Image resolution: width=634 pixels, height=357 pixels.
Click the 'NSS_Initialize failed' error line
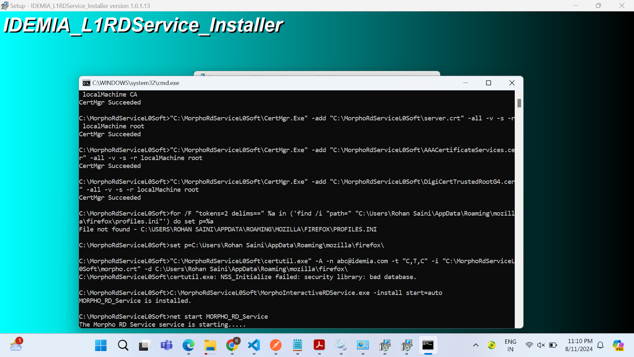[248, 277]
